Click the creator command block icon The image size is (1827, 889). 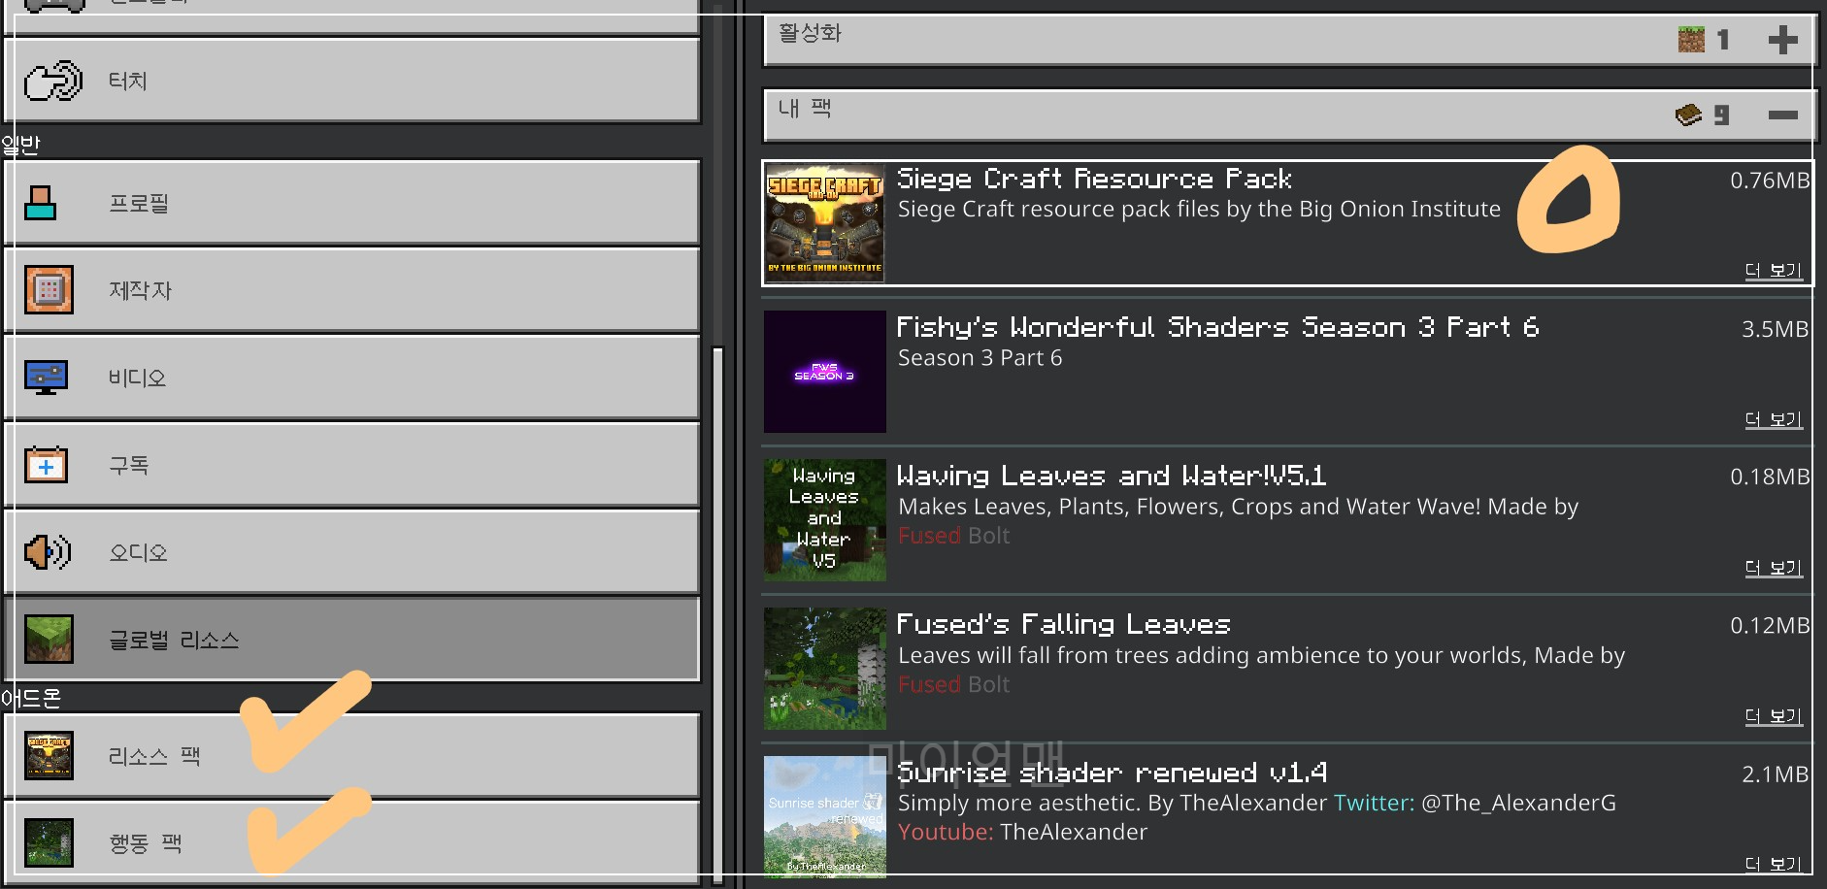click(x=49, y=290)
